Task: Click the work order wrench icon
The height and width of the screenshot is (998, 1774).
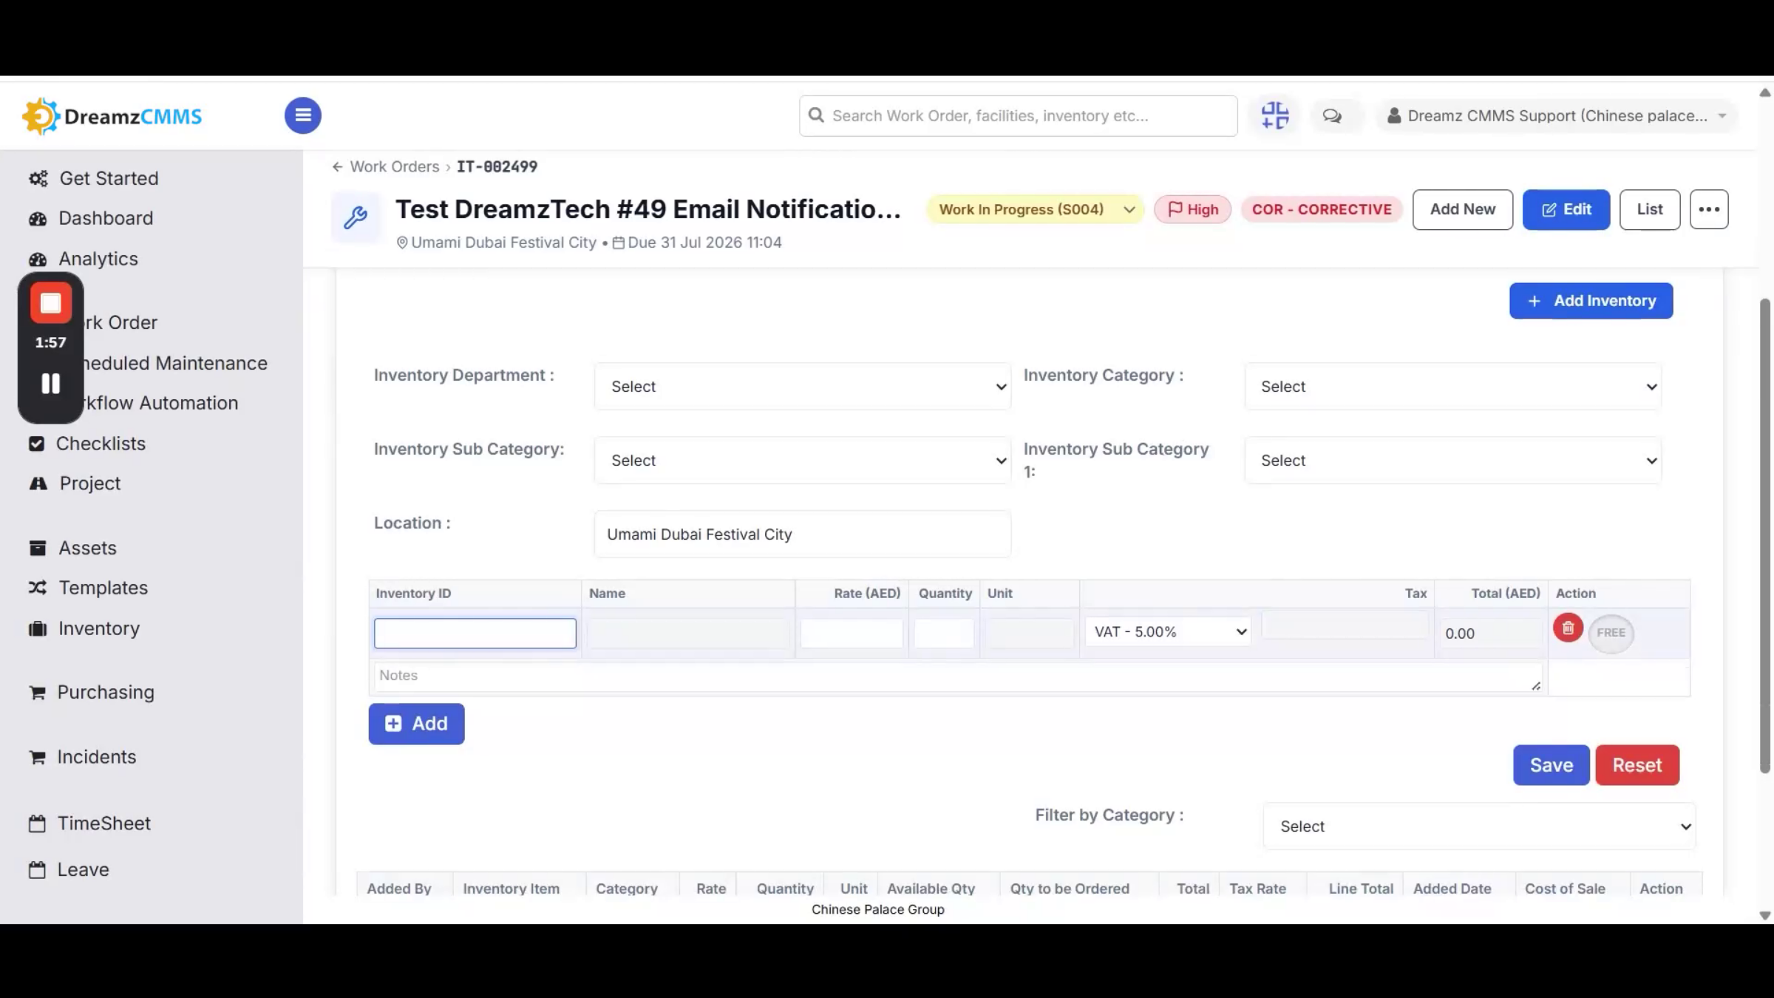Action: (x=356, y=217)
